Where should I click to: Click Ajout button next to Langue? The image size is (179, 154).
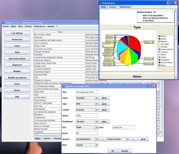coord(104,110)
